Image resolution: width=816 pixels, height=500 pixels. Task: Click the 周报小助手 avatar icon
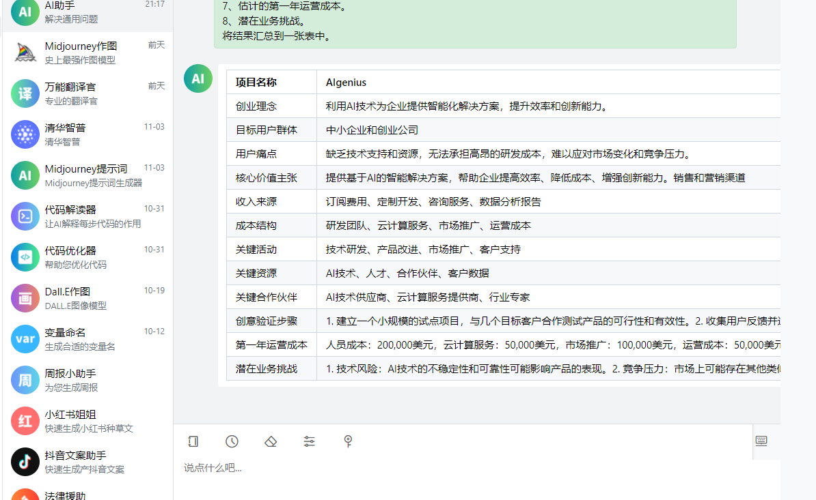pyautogui.click(x=25, y=380)
